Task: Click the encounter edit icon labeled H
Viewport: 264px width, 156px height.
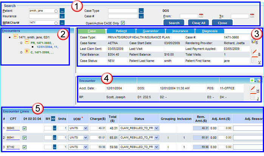Action: click(x=253, y=89)
